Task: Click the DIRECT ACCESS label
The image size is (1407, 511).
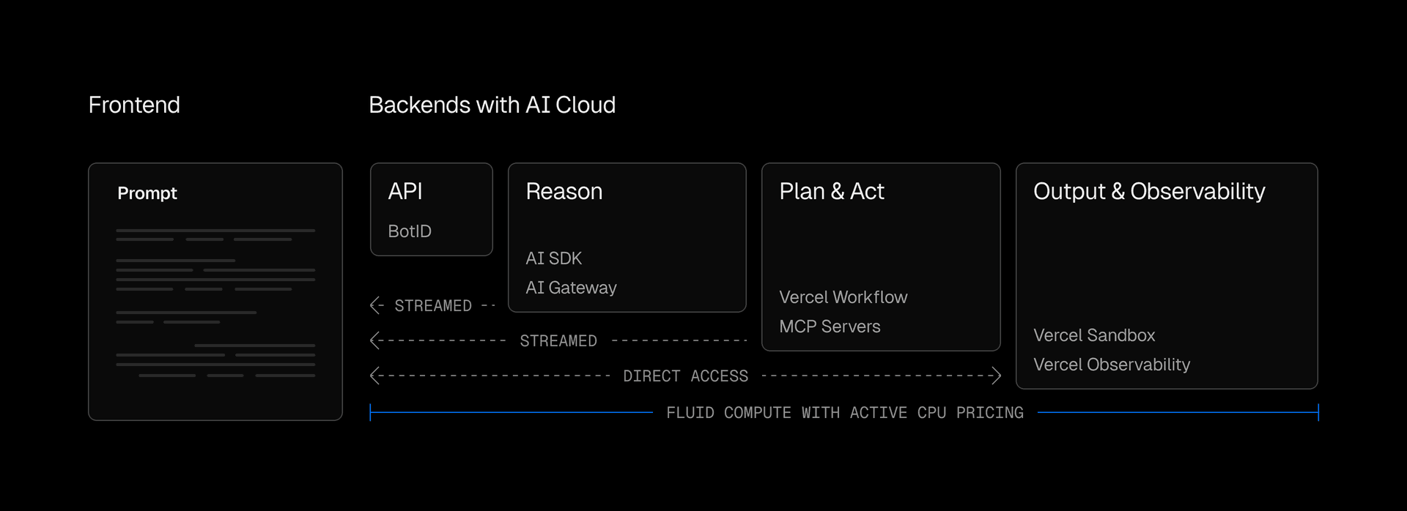Action: tap(685, 376)
